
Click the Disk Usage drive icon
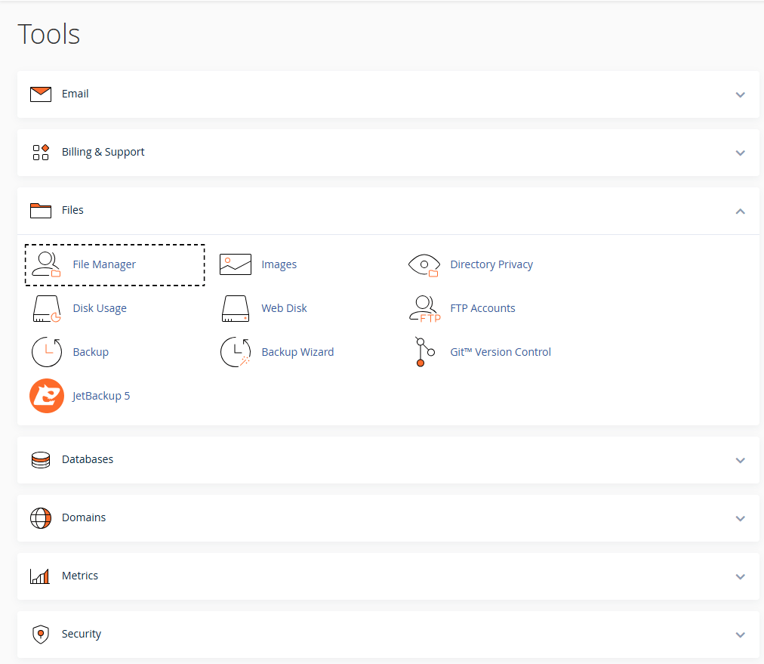point(46,309)
